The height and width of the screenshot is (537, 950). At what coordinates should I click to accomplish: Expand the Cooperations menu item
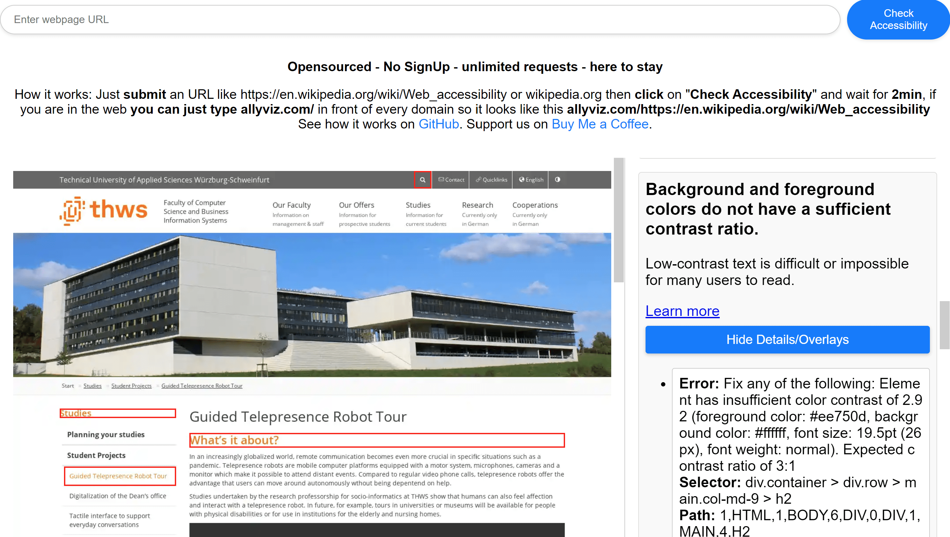pyautogui.click(x=535, y=205)
